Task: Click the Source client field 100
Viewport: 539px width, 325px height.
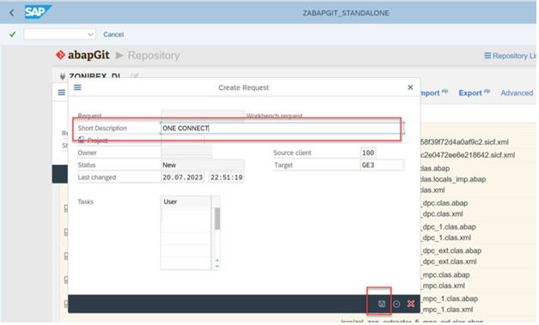Action: [368, 153]
